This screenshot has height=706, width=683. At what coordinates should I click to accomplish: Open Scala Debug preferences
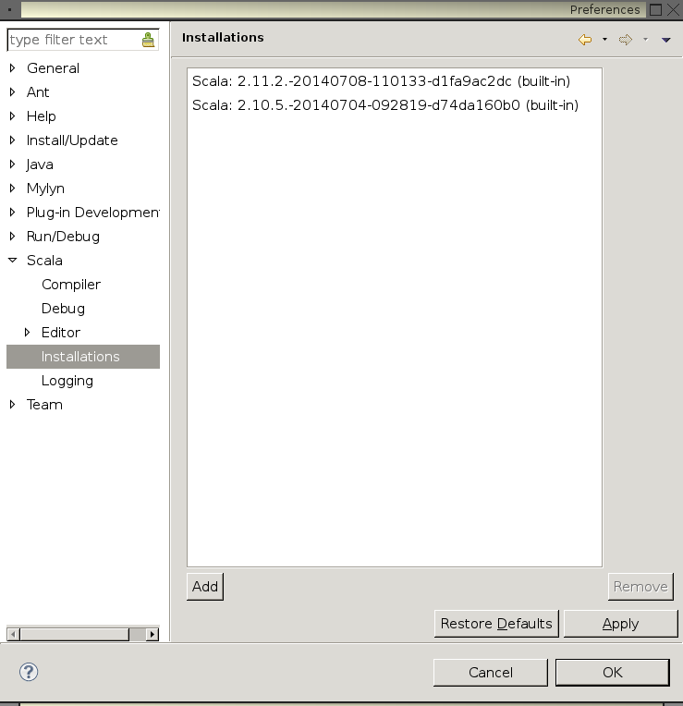[63, 309]
